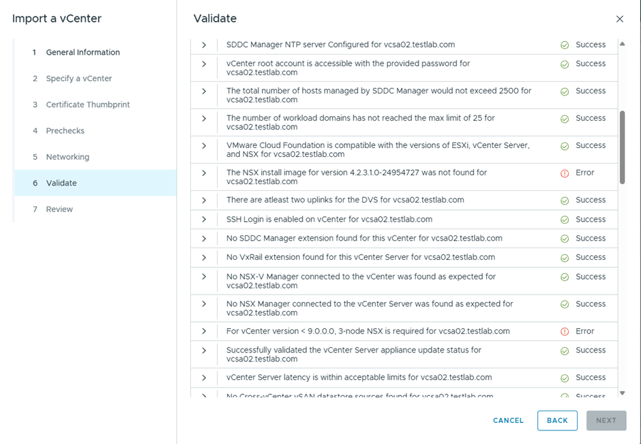Click success icon for No VxRail extension row
Viewport: 641px width, 444px height.
565,258
